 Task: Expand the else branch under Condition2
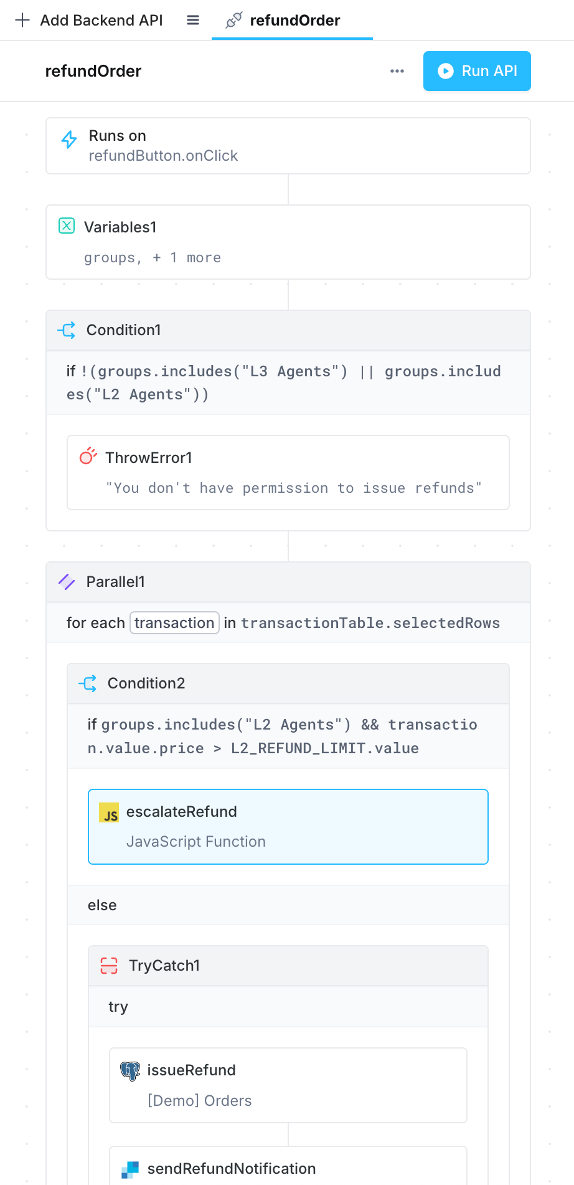[x=102, y=905]
